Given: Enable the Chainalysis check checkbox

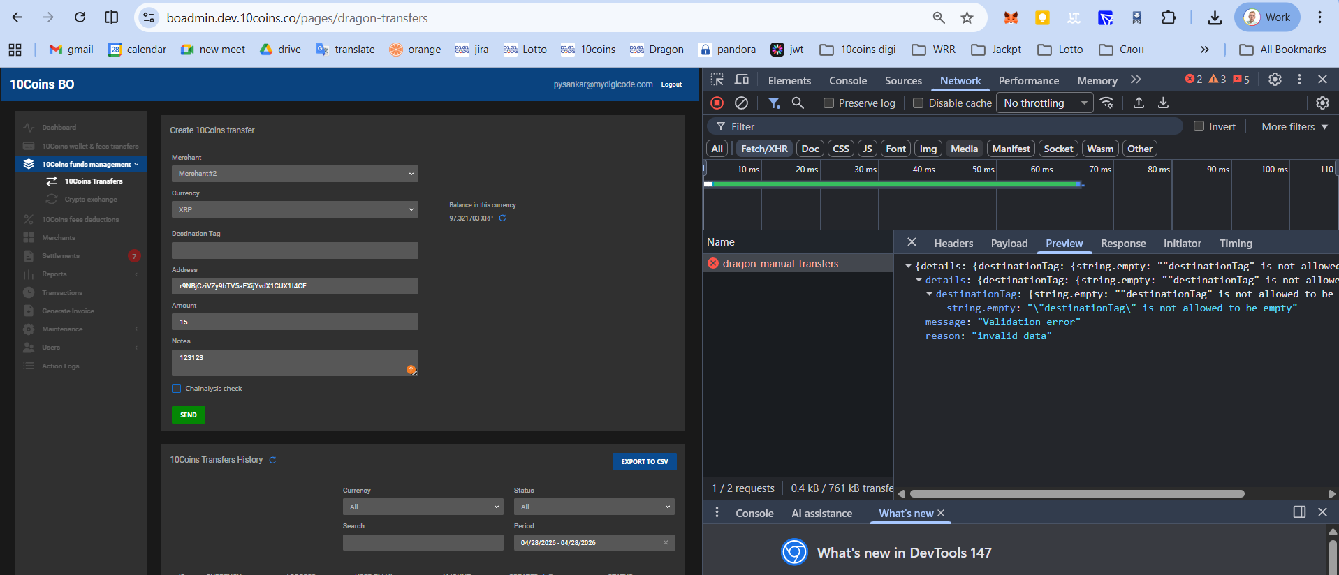Looking at the screenshot, I should pos(176,389).
